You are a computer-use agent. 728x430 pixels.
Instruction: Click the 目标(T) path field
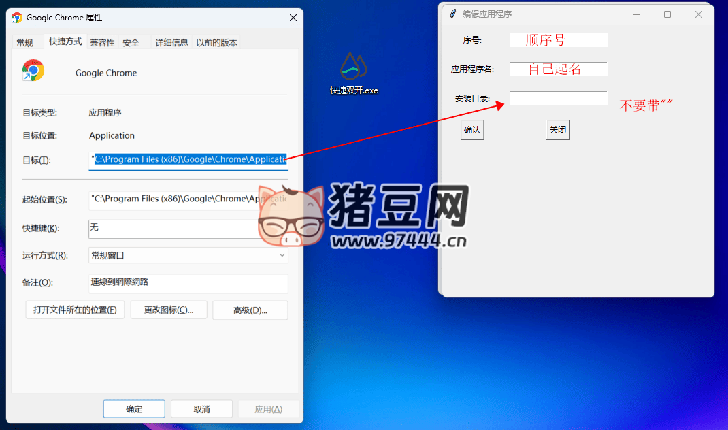point(188,160)
